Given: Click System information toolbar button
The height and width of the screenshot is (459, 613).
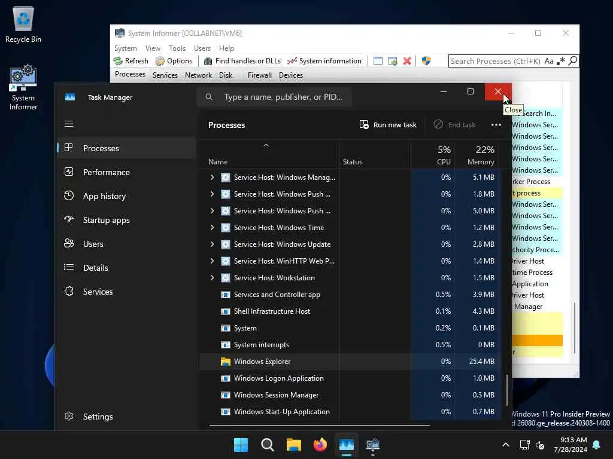Looking at the screenshot, I should [324, 61].
